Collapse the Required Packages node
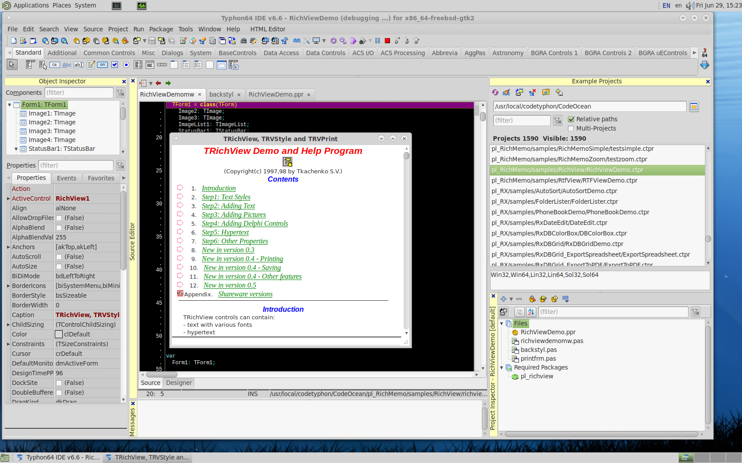 point(502,367)
